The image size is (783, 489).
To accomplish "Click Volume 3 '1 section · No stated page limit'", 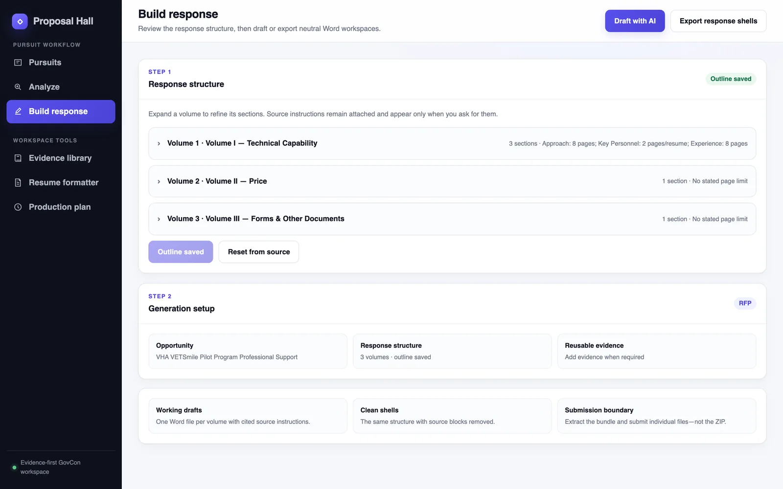I will (705, 219).
